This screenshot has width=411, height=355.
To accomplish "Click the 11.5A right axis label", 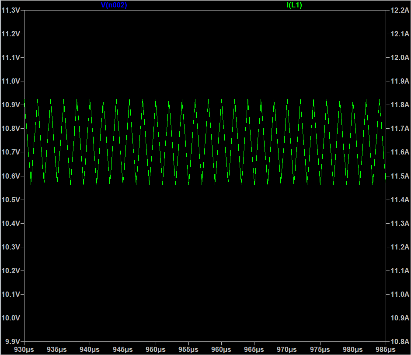I will [x=400, y=176].
